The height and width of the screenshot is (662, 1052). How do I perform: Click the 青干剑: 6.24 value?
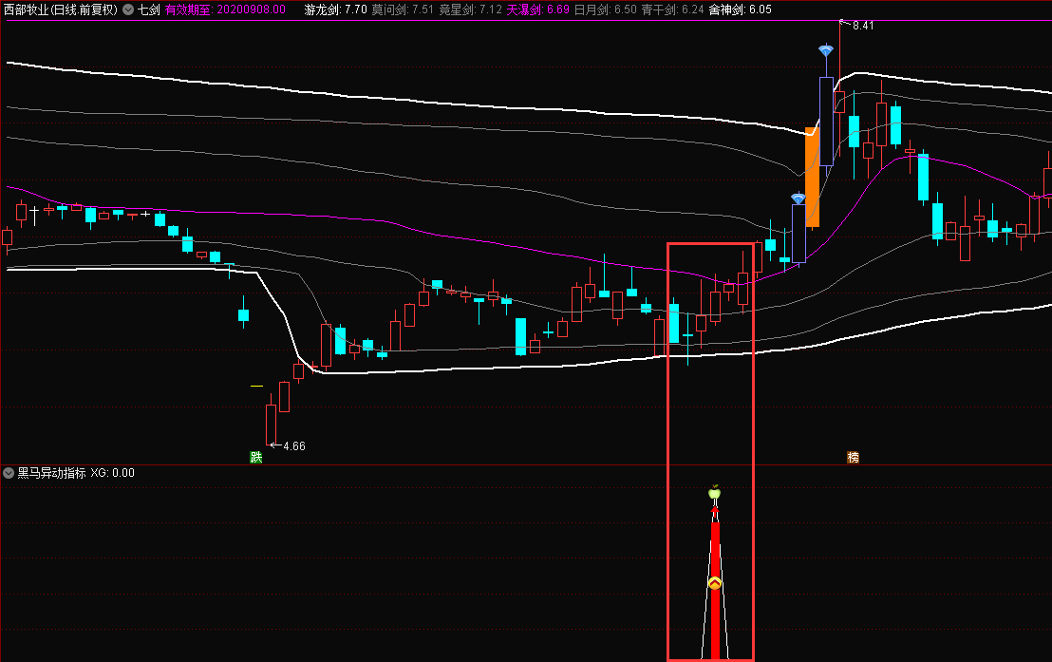[673, 9]
